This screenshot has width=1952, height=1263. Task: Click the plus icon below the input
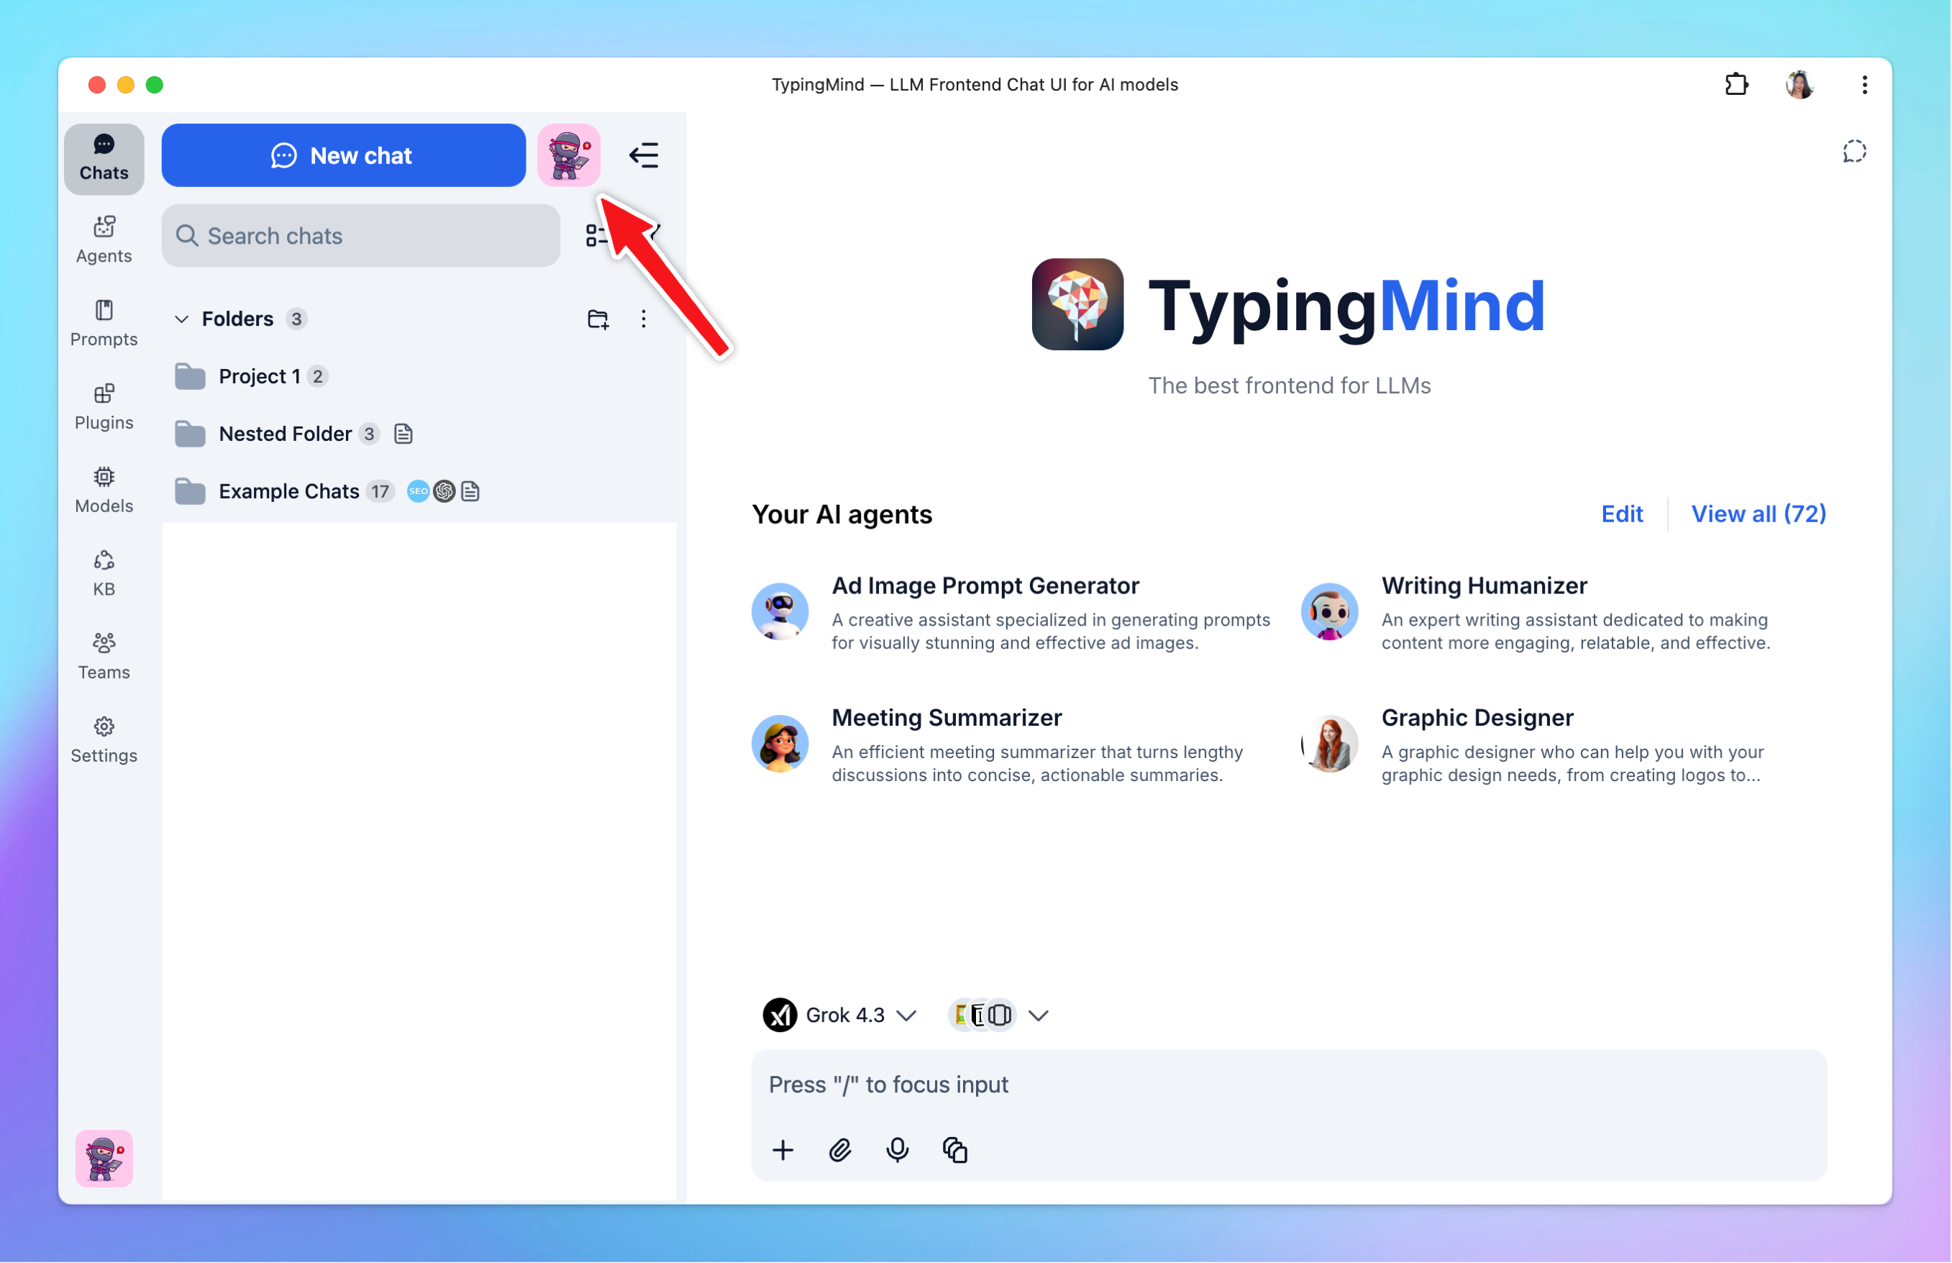click(783, 1151)
